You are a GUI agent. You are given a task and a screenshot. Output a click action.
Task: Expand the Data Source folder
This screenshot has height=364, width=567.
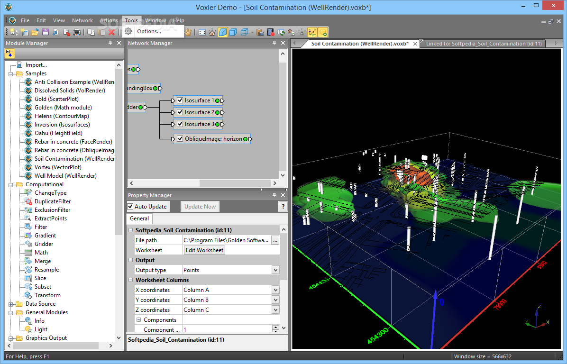pos(10,304)
